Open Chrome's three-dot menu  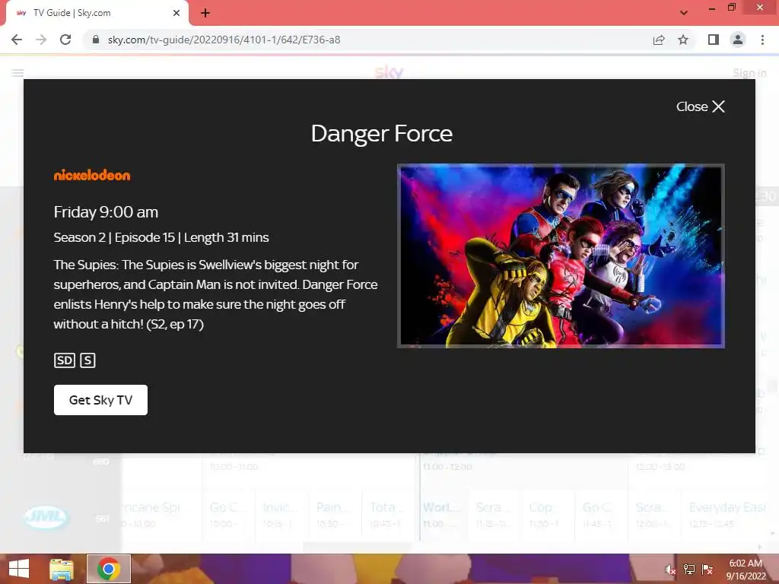762,40
